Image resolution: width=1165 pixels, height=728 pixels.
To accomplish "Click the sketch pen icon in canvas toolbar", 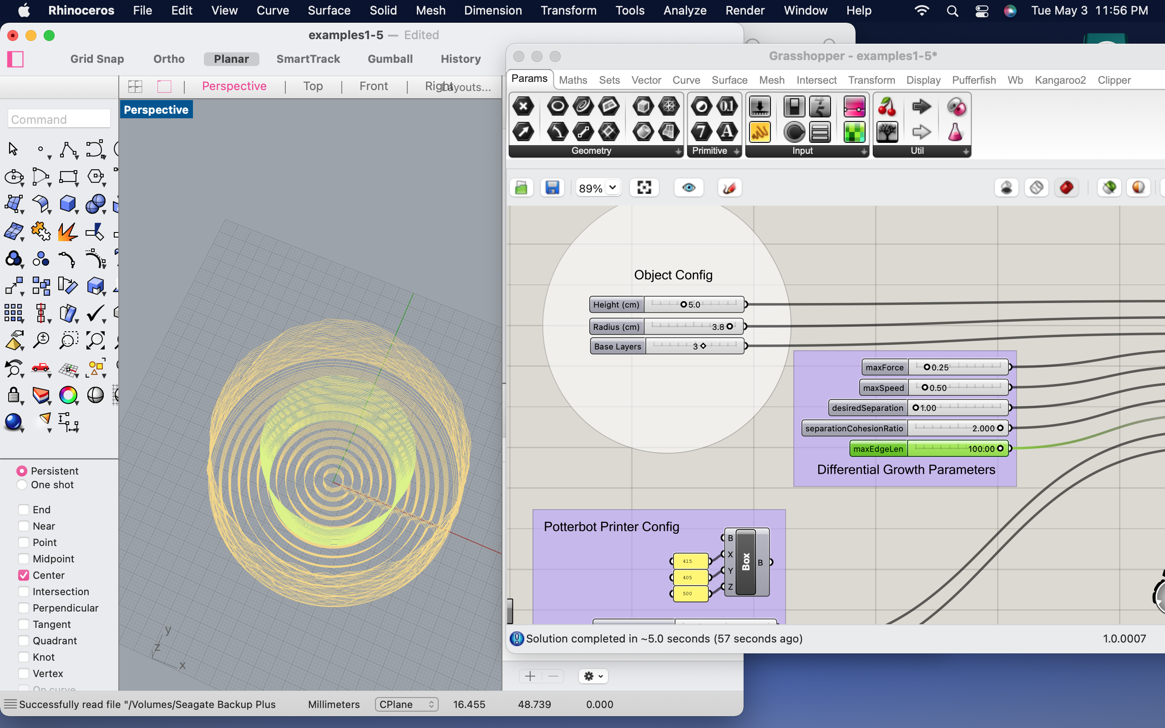I will [729, 188].
